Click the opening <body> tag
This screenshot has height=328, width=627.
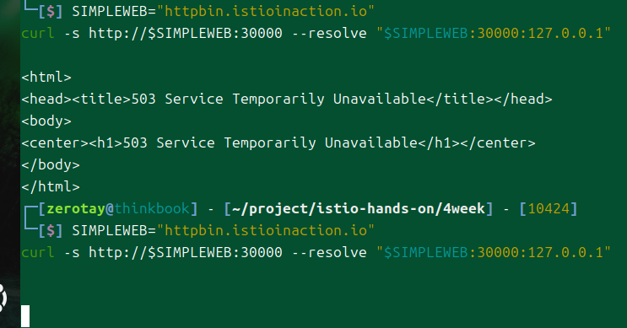click(46, 121)
